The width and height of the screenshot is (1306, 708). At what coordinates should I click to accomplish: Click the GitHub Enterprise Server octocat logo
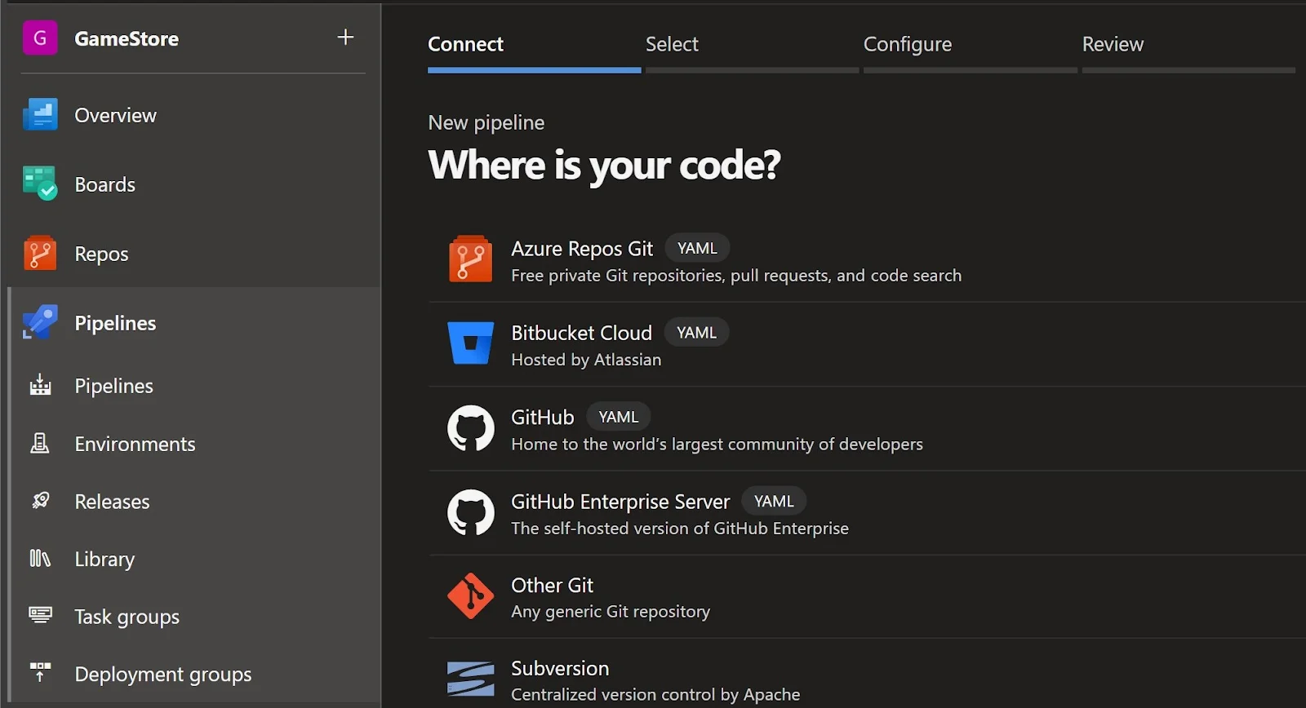pos(471,512)
